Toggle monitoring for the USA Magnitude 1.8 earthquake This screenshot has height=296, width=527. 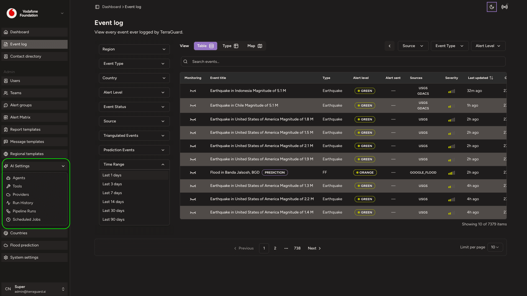193,119
